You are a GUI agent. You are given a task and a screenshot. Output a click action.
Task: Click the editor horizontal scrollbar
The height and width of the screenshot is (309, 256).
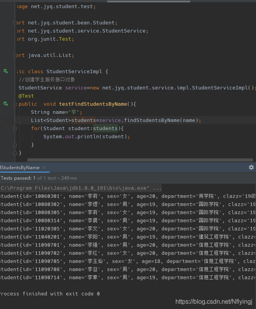[140, 160]
